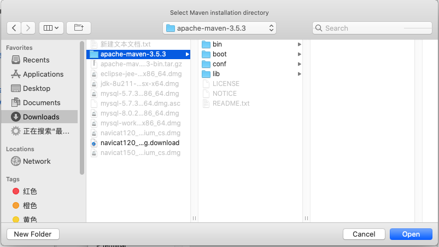439x247 pixels.
Task: Focus the Search field
Action: pos(372,28)
